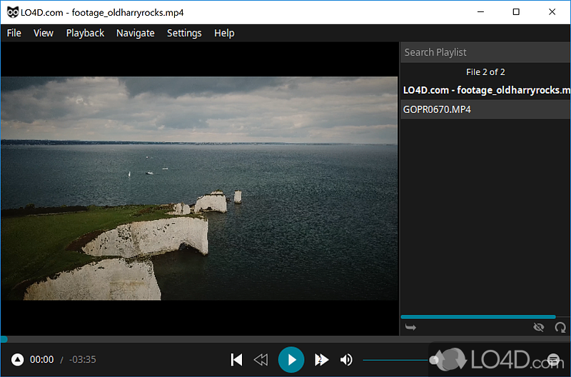
Task: Open the Settings menu
Action: point(184,33)
